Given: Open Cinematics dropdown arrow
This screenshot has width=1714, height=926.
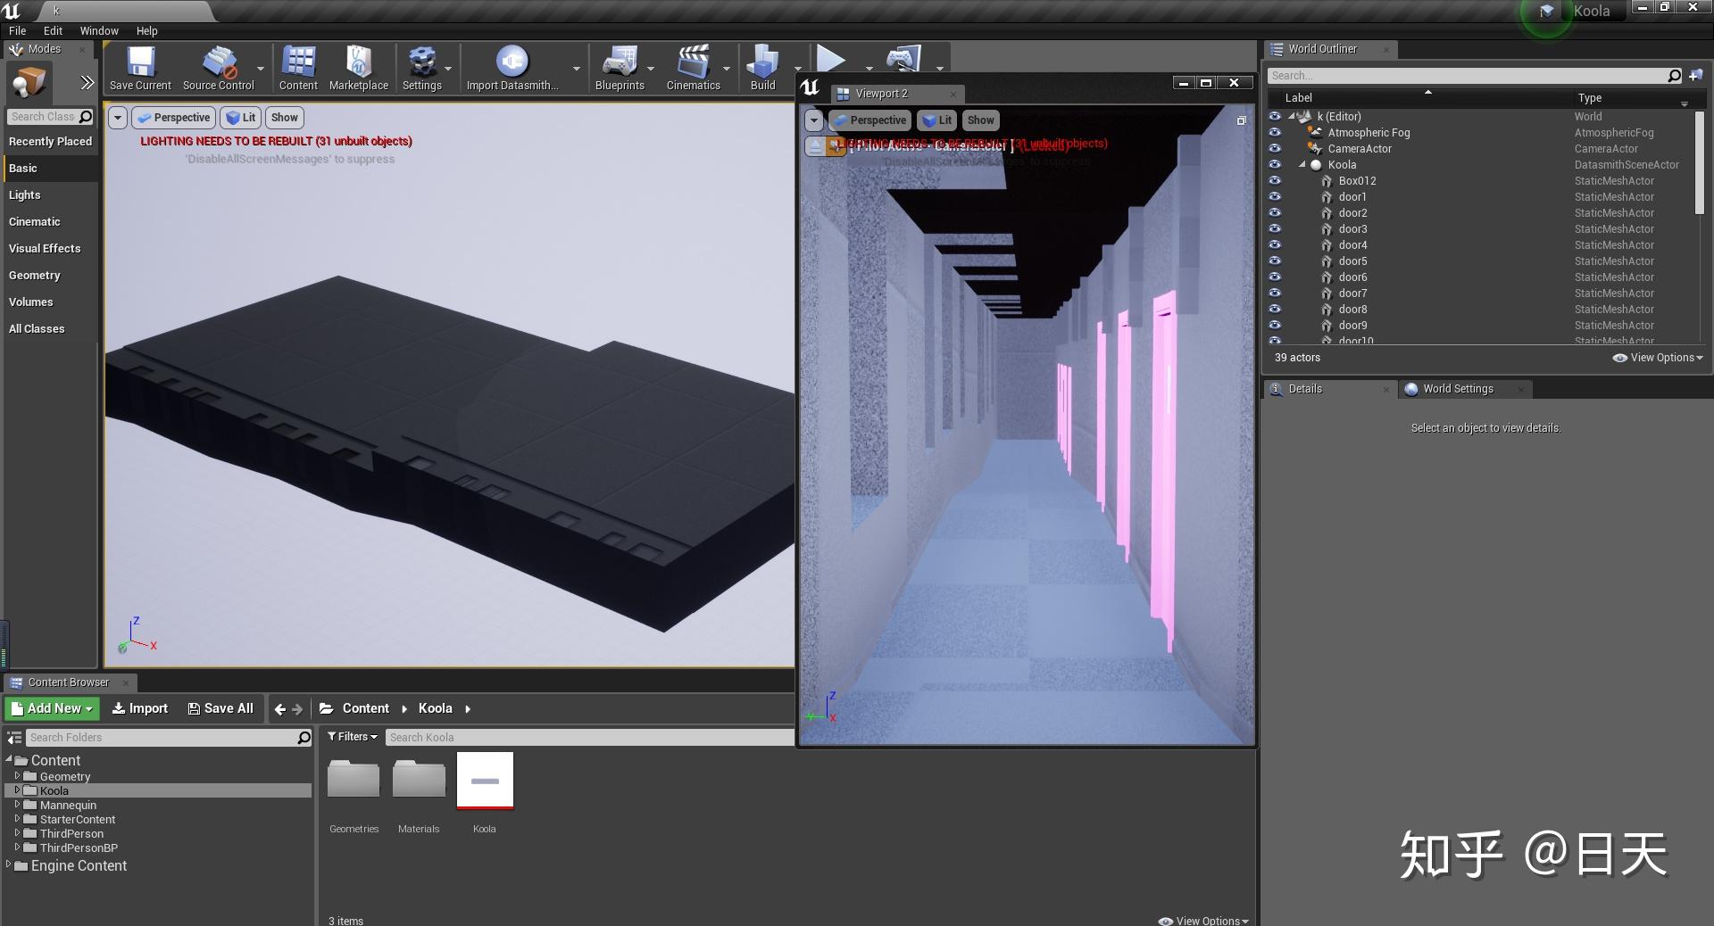Looking at the screenshot, I should point(727,69).
